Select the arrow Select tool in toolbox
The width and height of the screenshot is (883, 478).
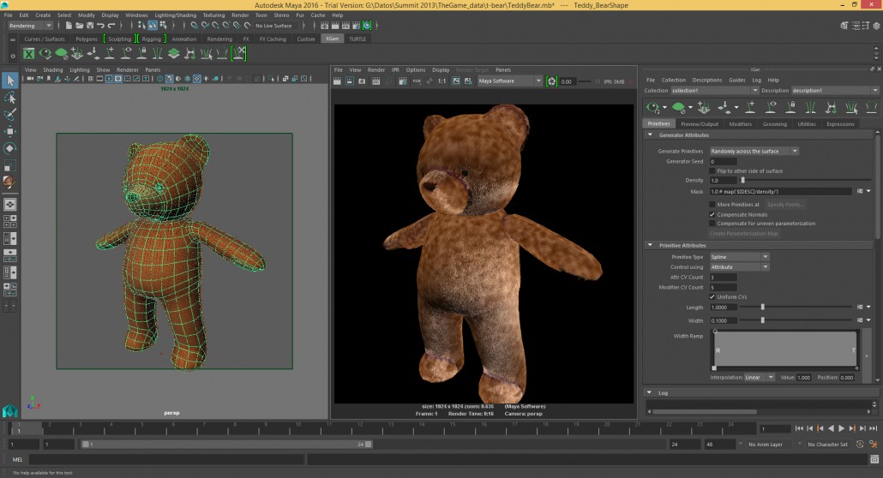tap(9, 81)
